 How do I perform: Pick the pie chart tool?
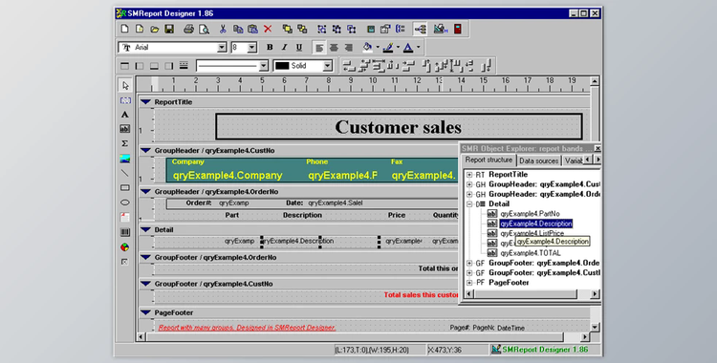click(125, 247)
